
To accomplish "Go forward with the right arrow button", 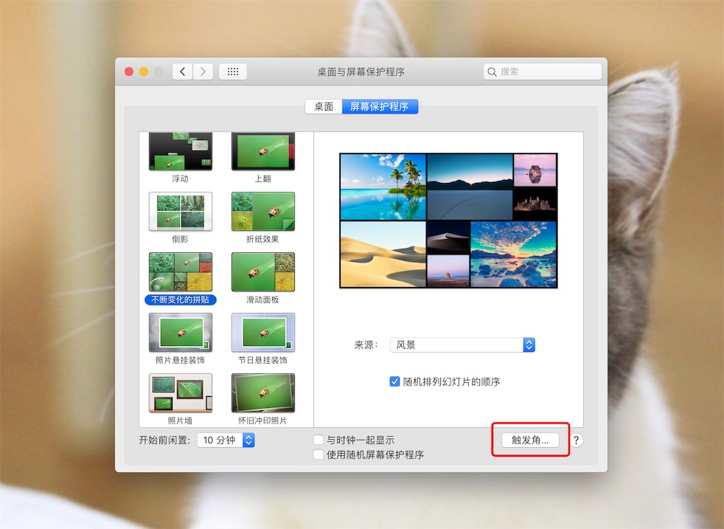I will [x=203, y=72].
